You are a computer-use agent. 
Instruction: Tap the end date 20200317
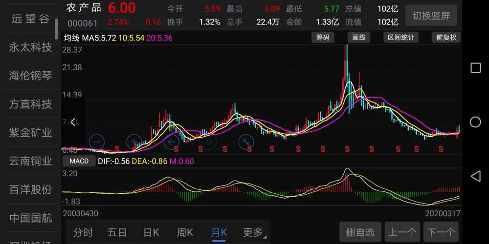pos(443,214)
